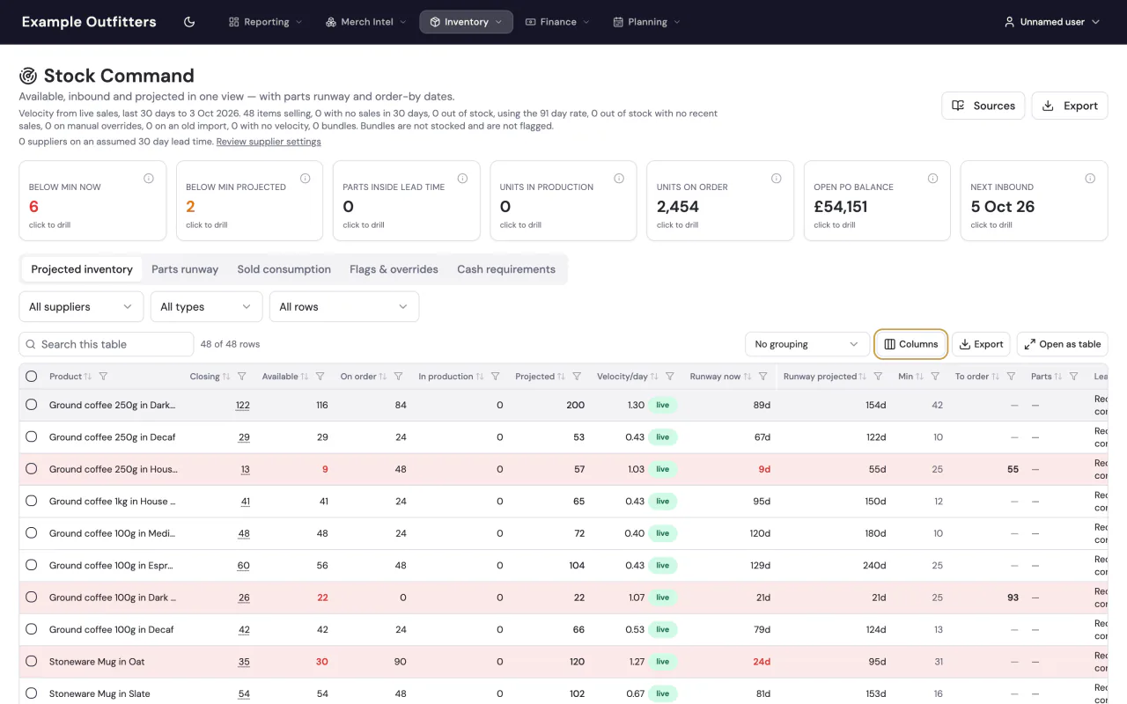
Task: Click Sources button
Action: click(x=983, y=106)
